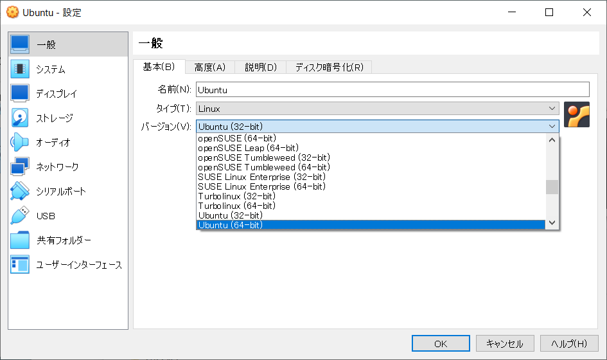The width and height of the screenshot is (607, 360).
Task: Open the 共有フォルダー settings category
Action: pos(68,240)
